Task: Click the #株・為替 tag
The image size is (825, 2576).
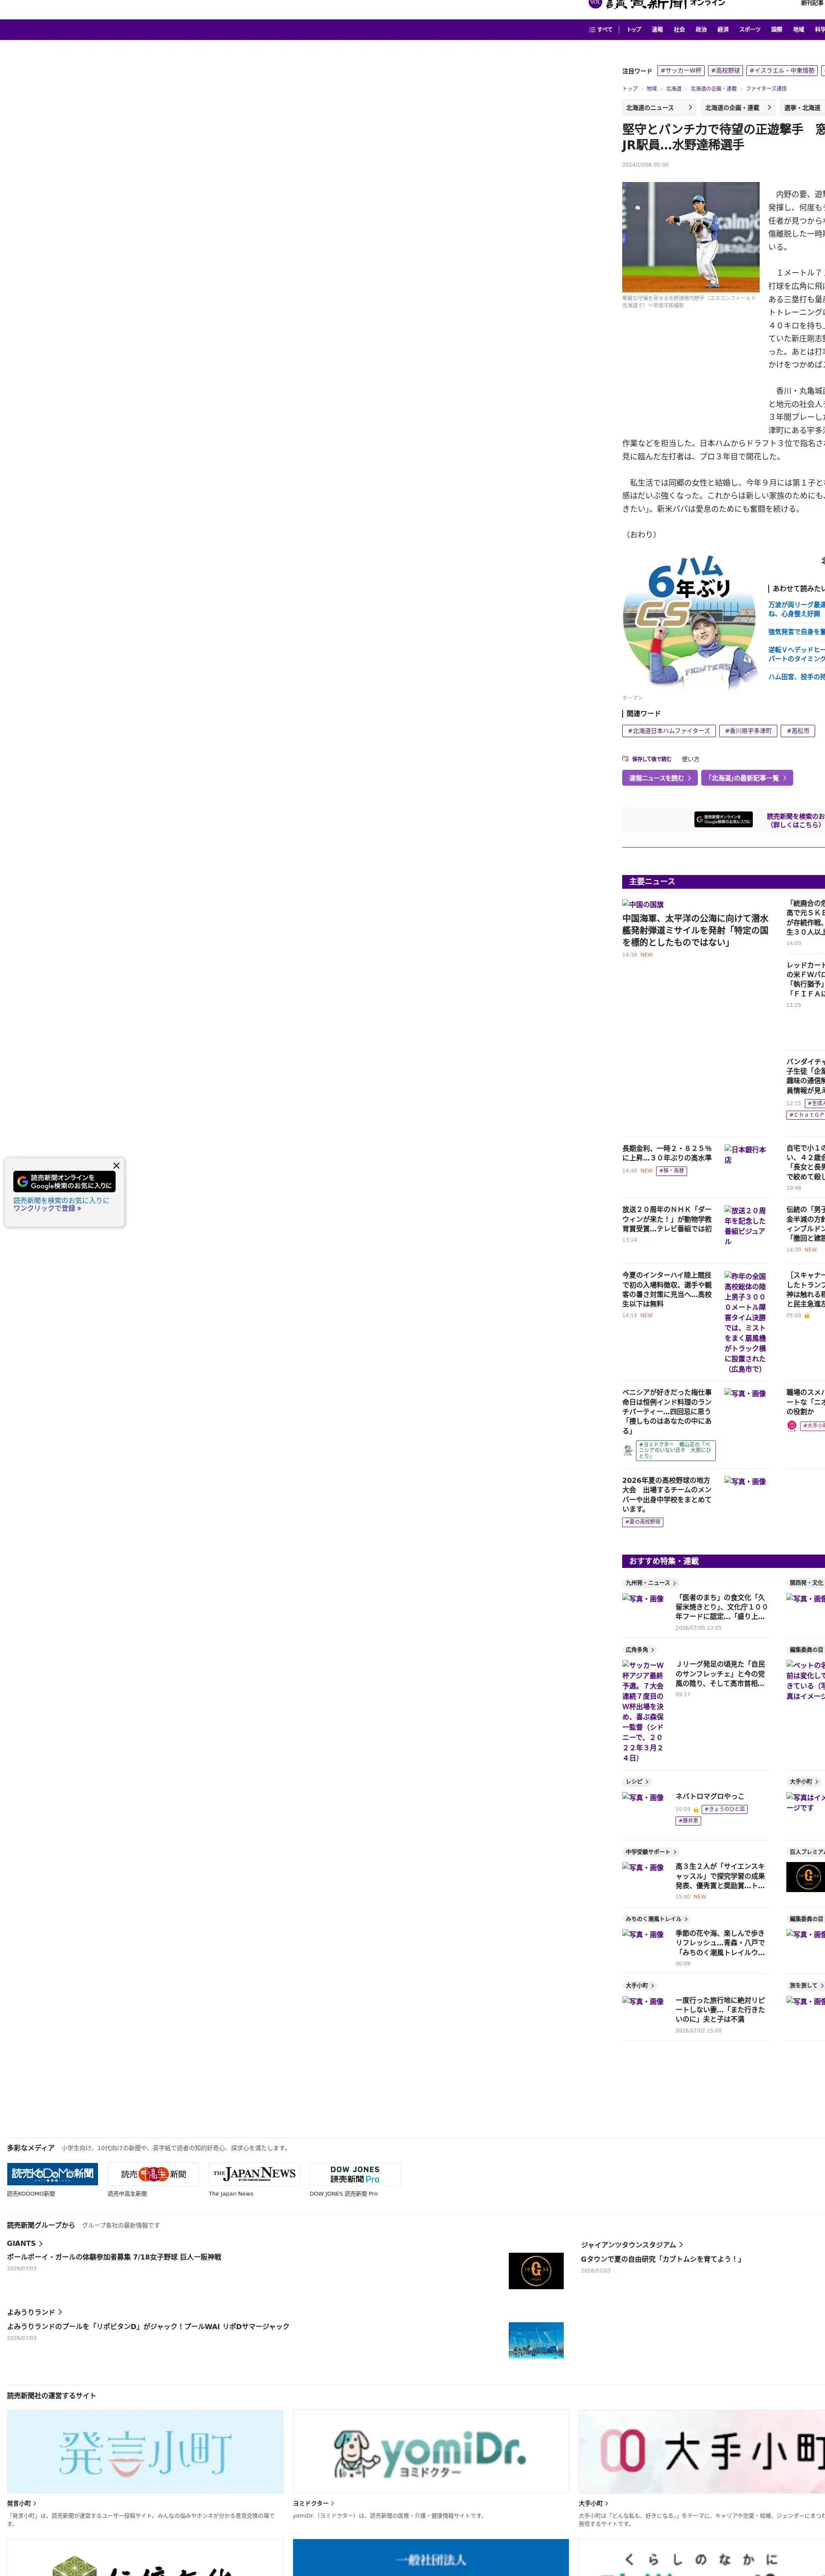Action: click(x=672, y=1171)
